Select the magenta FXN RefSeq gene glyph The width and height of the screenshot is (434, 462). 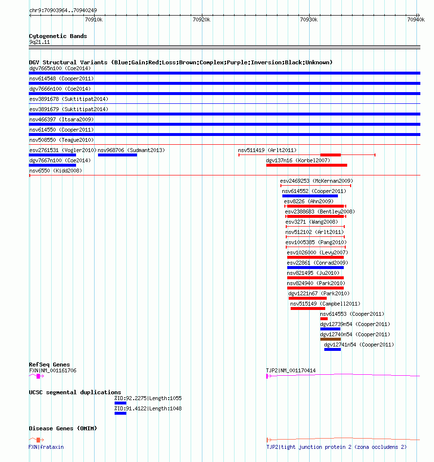pos(37,376)
